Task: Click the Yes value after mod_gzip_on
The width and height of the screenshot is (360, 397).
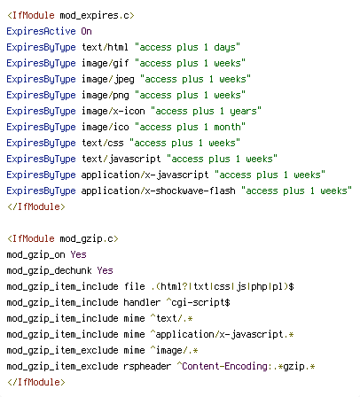Action: [78, 254]
